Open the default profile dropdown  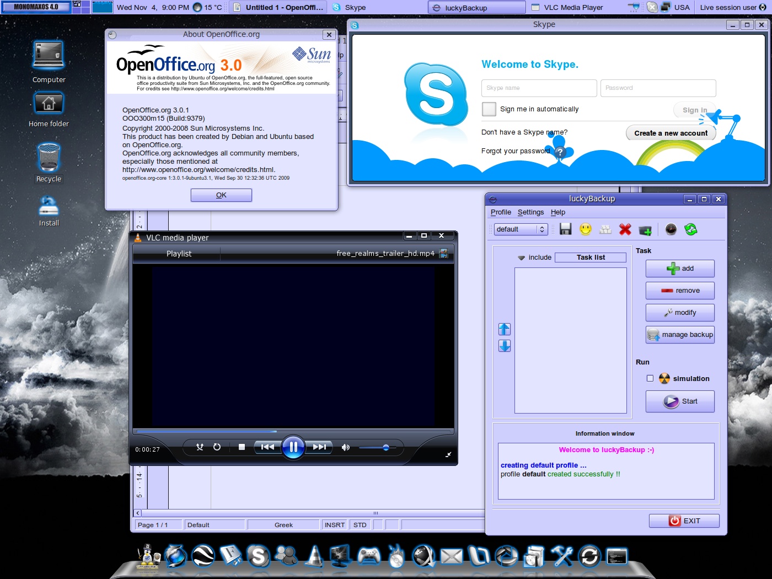[x=521, y=229]
